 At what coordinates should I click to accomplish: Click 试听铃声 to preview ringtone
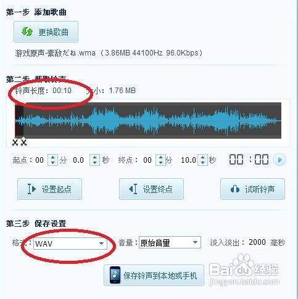click(x=252, y=189)
